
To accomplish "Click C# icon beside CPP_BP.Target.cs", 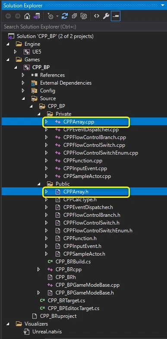I will pyautogui.click(x=43, y=301).
